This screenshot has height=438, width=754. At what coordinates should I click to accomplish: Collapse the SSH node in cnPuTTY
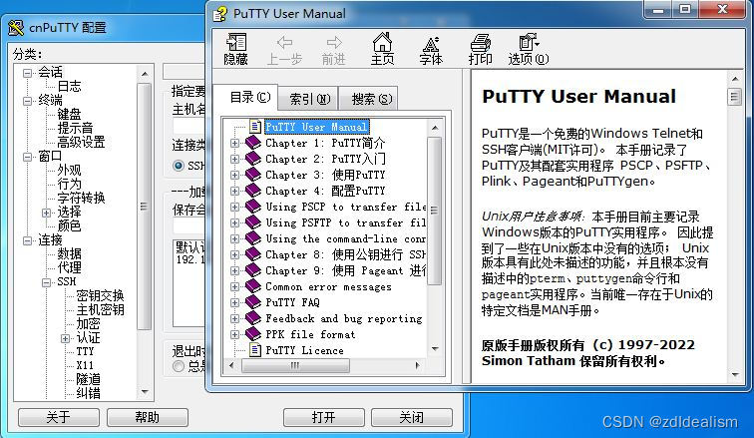coord(46,282)
